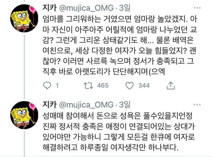This screenshot has height=157, width=212.
Task: Open the second tweet starting with 성매매 참여해서
Action: (x=119, y=131)
